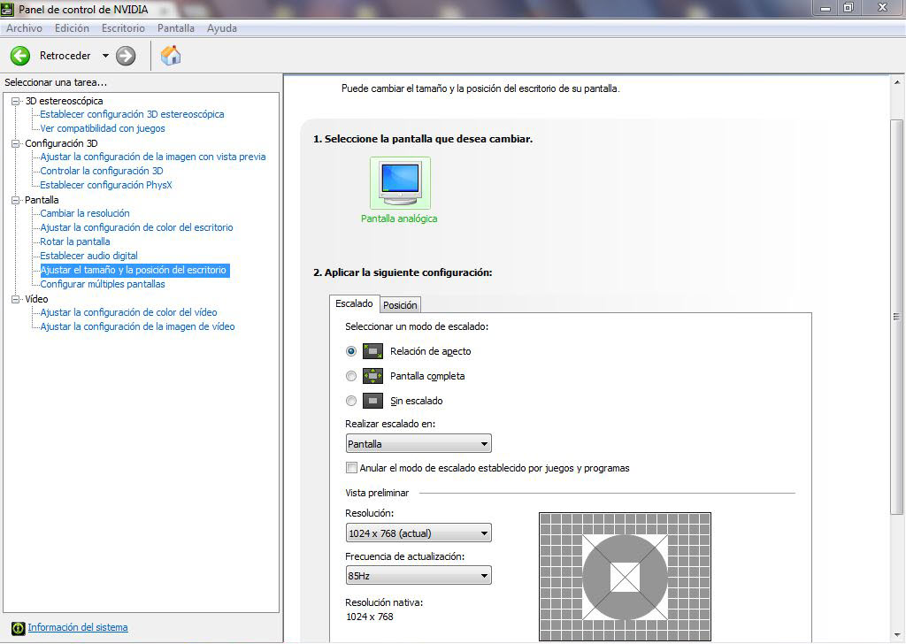Image resolution: width=906 pixels, height=644 pixels.
Task: Expand the Frecuencia de actualización dropdown
Action: 418,576
